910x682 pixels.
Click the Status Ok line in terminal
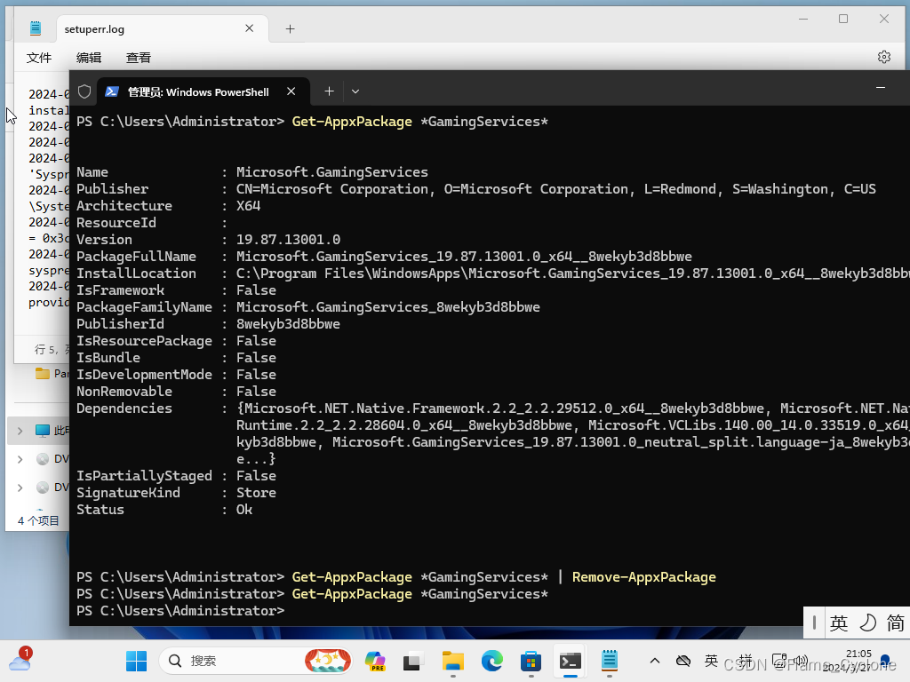click(x=164, y=510)
